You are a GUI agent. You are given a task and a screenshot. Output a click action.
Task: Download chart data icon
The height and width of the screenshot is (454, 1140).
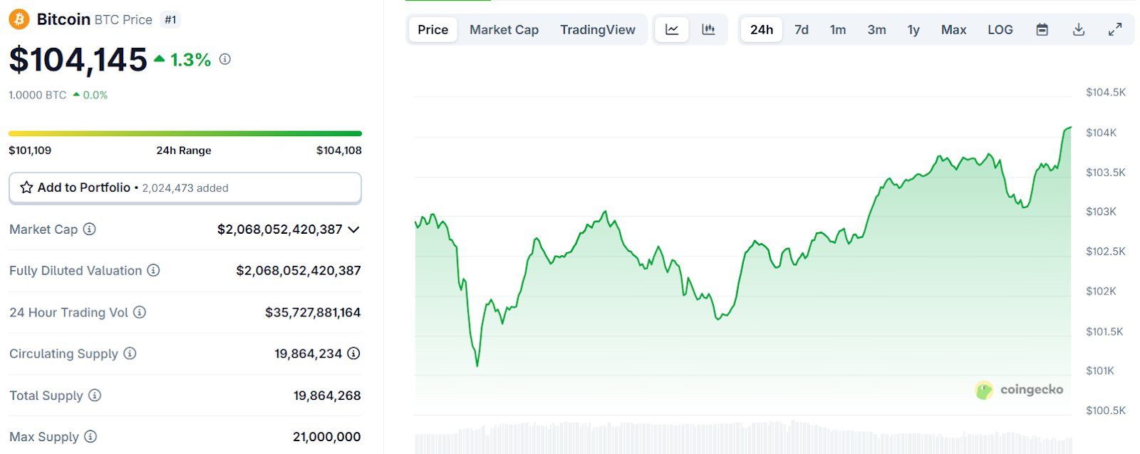coord(1079,29)
